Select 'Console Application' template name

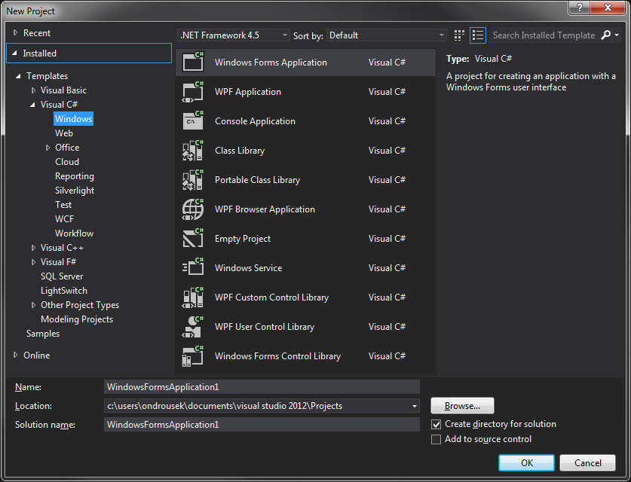click(x=255, y=121)
